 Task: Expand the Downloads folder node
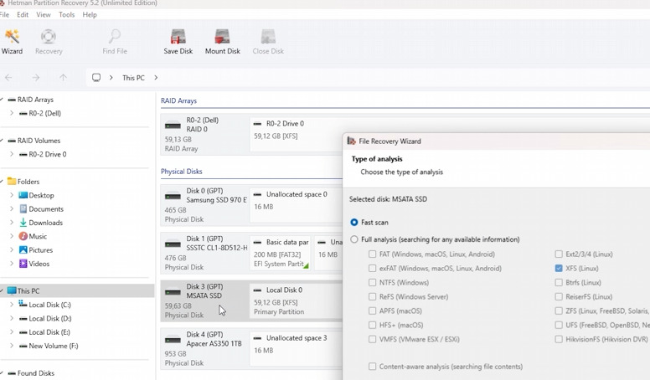[x=12, y=222]
